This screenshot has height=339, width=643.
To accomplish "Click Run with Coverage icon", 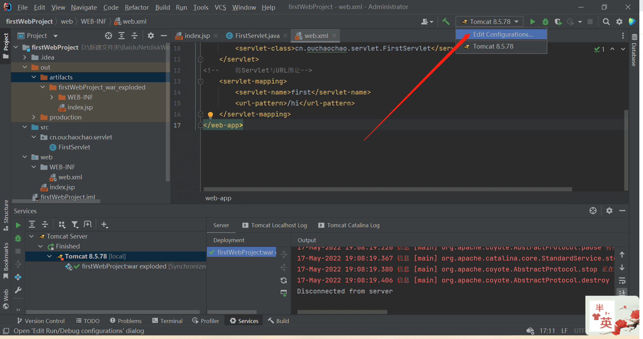I will 558,22.
